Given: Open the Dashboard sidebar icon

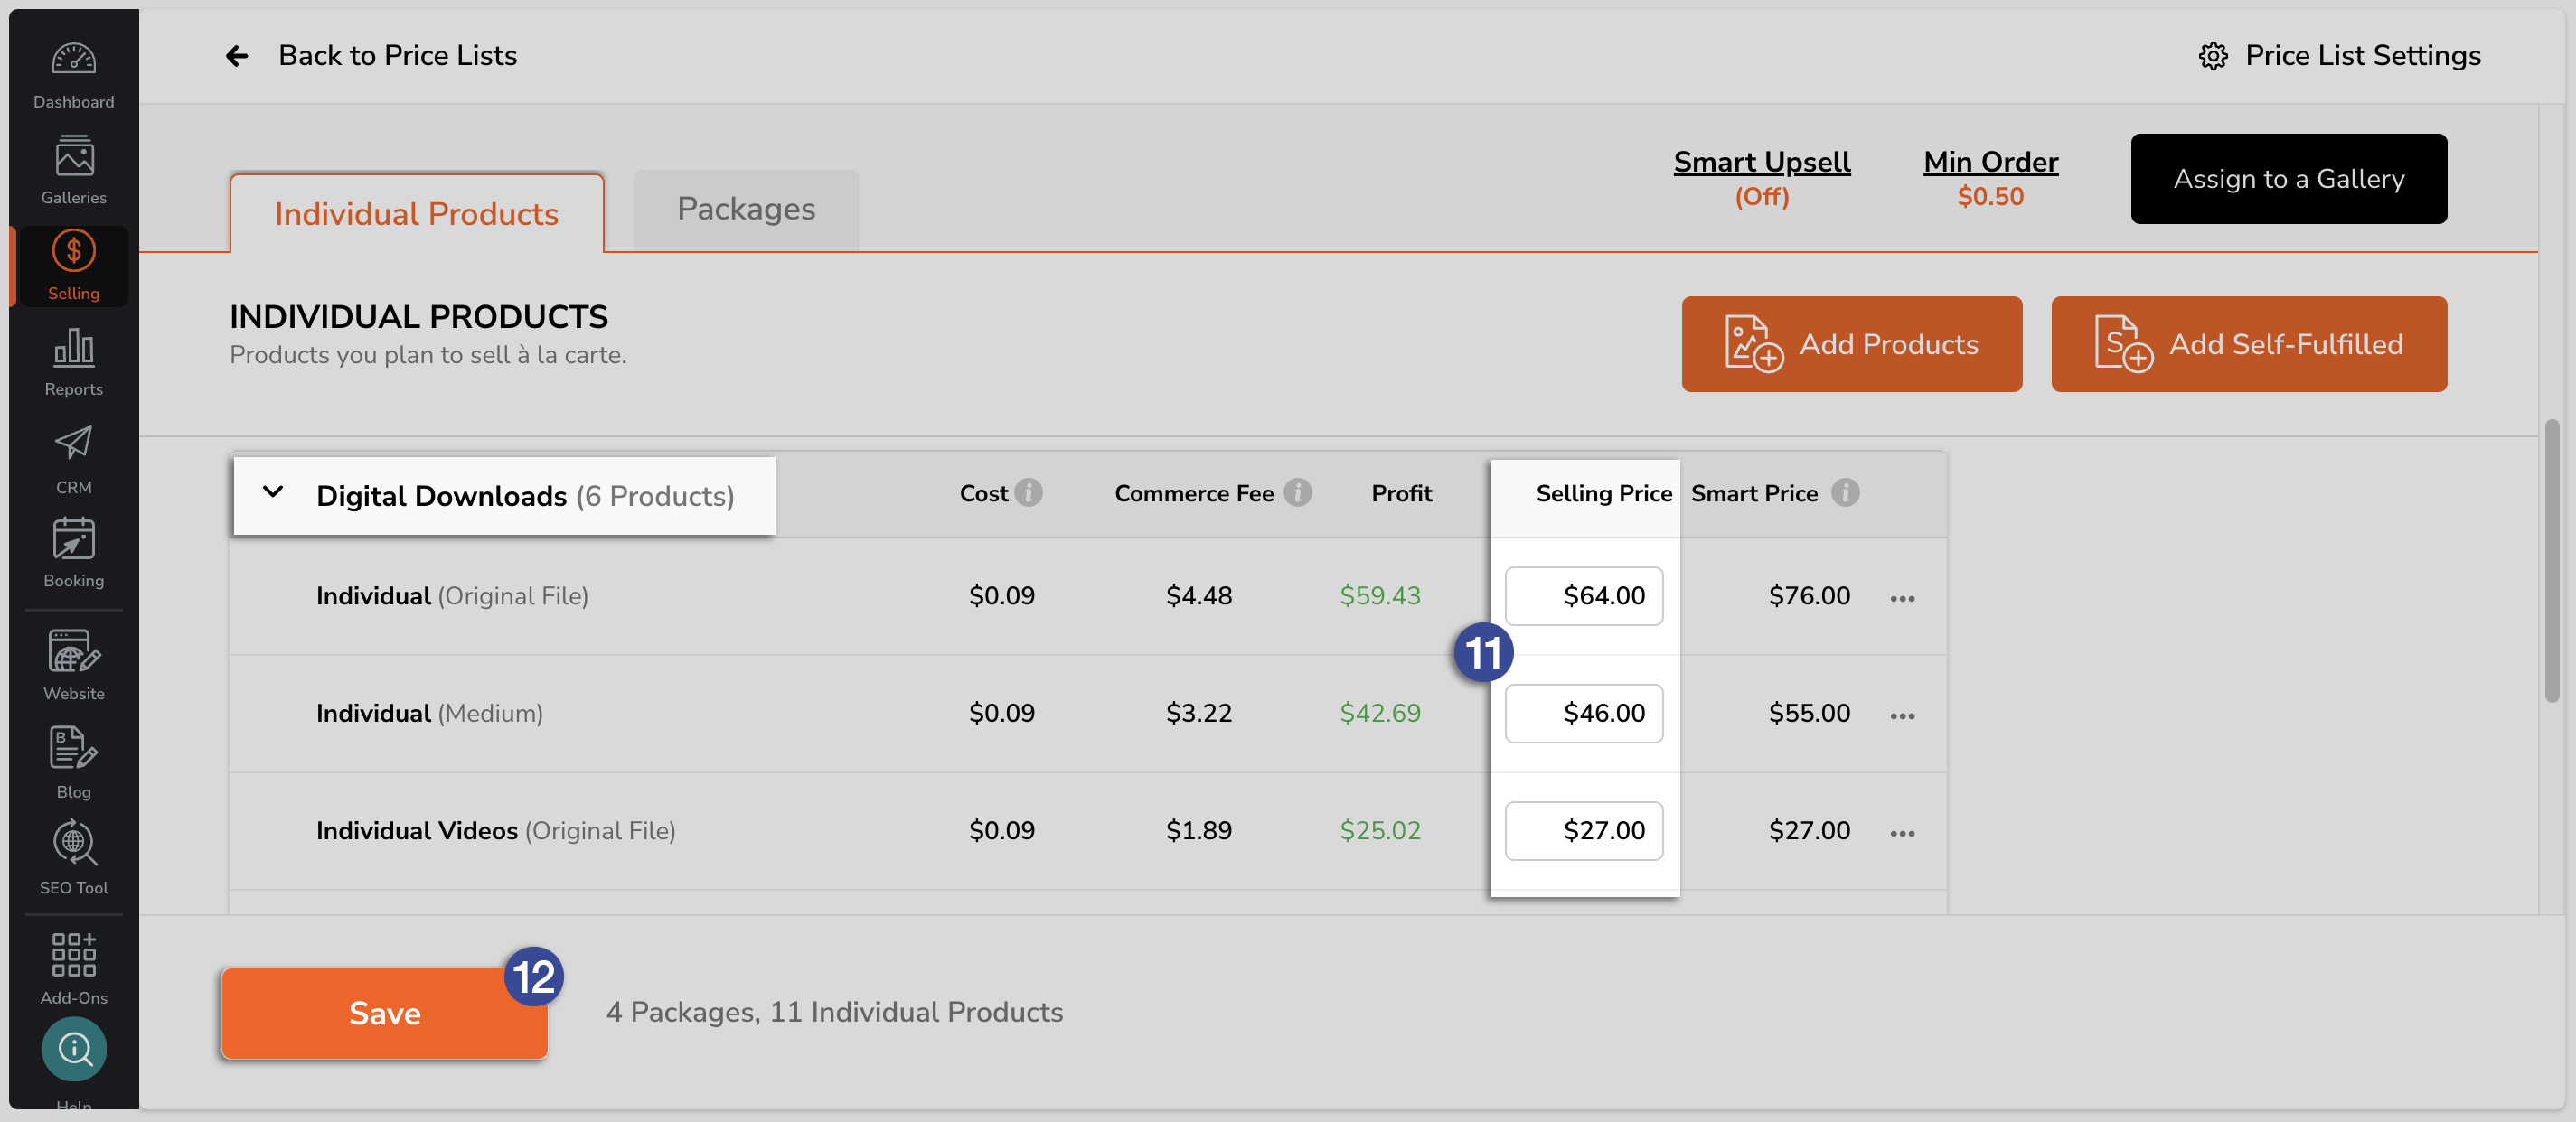Looking at the screenshot, I should pos(73,60).
